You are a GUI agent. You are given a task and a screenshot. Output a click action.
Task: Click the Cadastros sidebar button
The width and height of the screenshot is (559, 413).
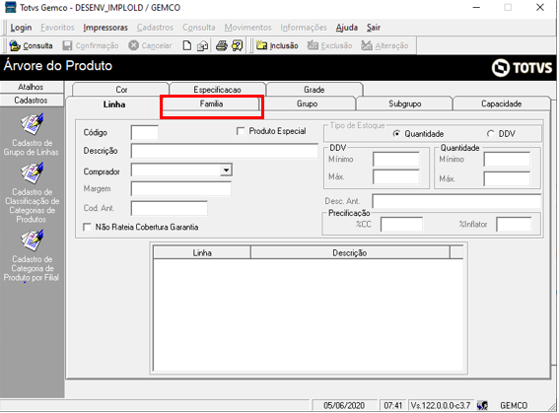click(x=32, y=101)
